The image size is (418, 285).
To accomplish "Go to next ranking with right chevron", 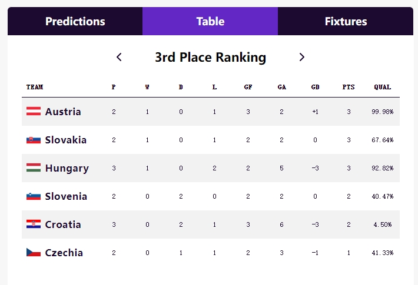I will click(302, 57).
